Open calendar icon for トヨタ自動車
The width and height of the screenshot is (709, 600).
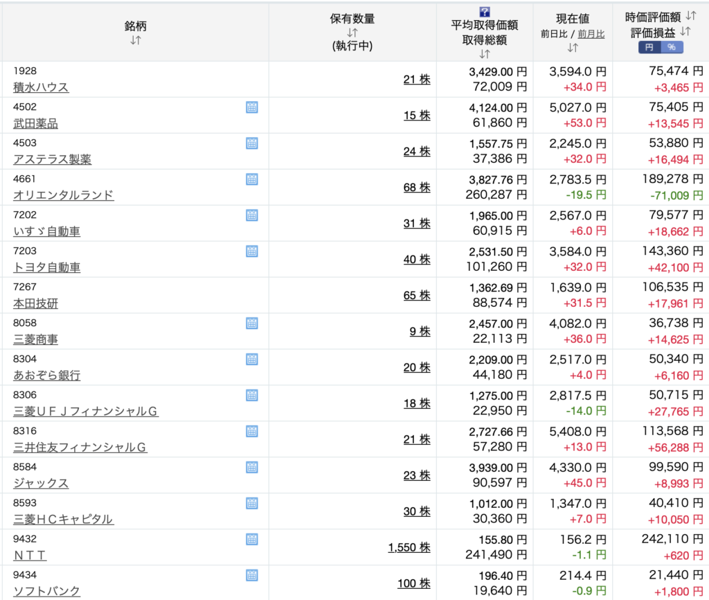pyautogui.click(x=252, y=252)
